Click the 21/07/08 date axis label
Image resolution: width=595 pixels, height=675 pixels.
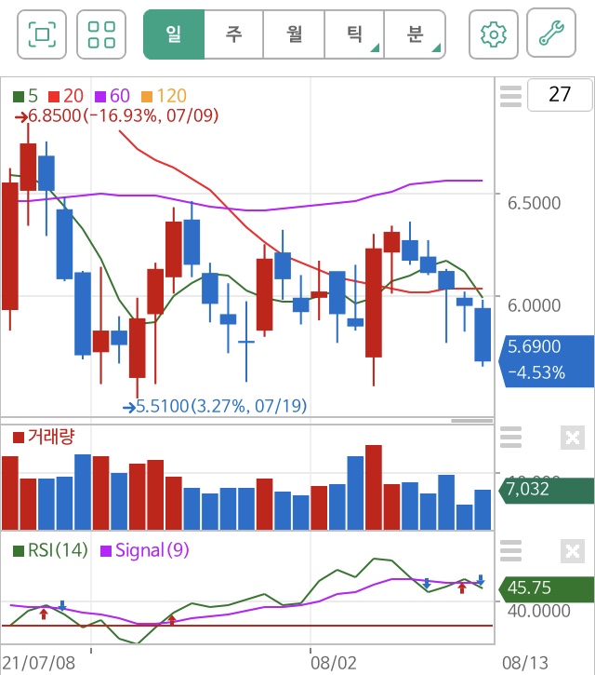click(x=39, y=663)
